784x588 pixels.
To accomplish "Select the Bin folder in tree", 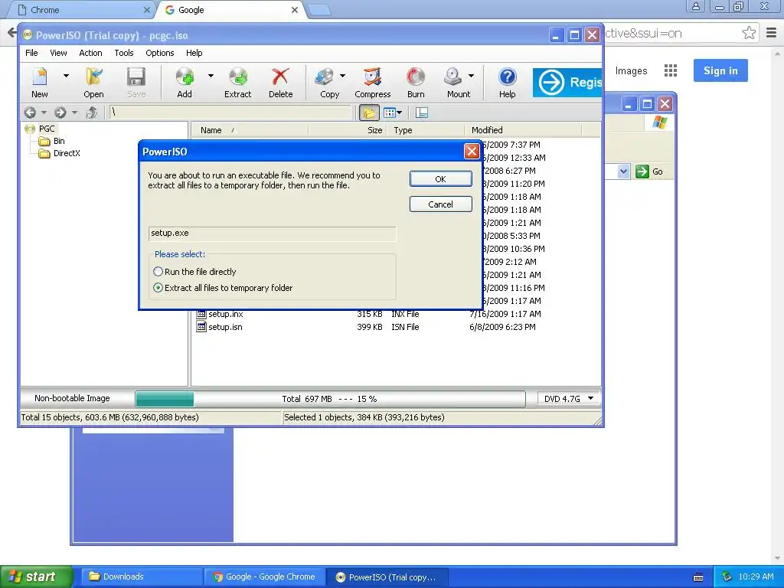I will coord(59,141).
